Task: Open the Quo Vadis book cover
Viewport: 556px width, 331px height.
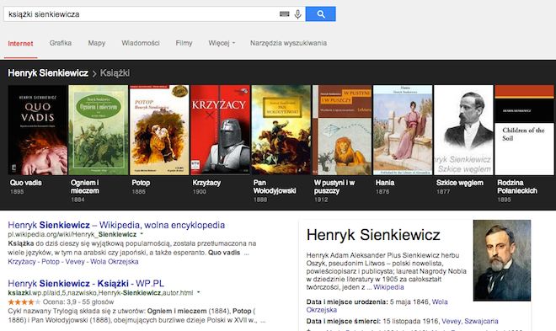Action: point(38,130)
